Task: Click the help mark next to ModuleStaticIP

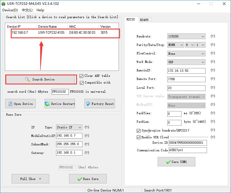Action: 87,136
